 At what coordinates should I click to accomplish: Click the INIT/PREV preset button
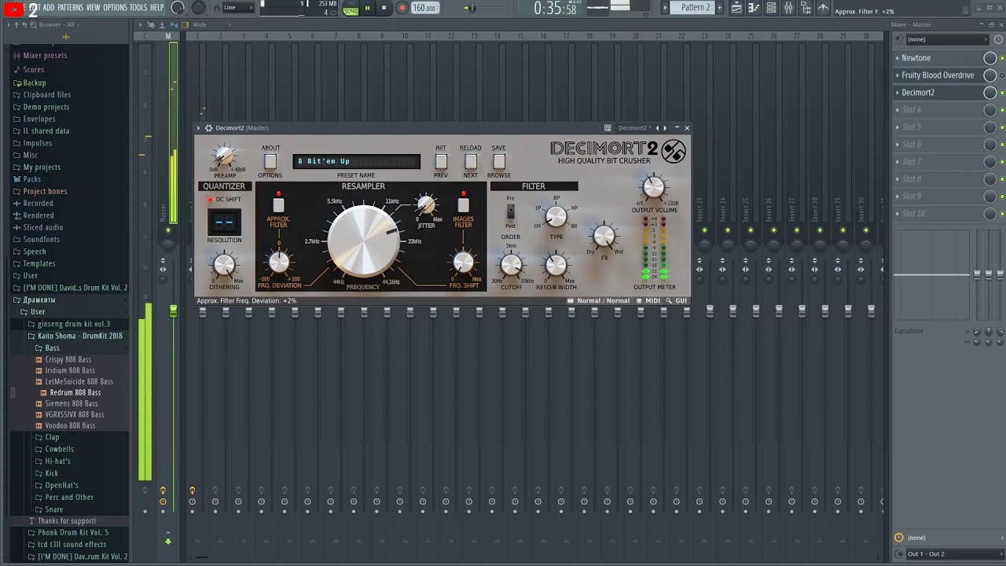(441, 161)
